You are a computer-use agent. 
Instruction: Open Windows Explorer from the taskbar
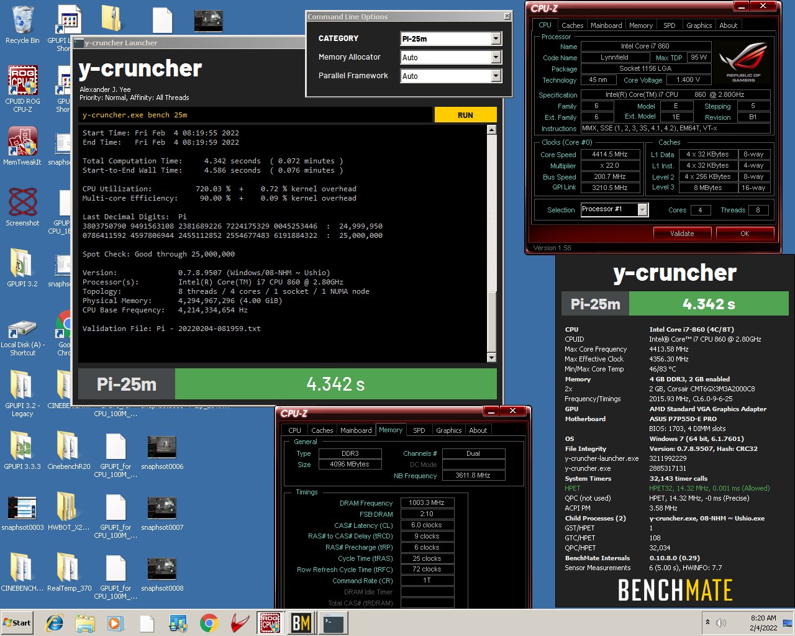coord(85,623)
